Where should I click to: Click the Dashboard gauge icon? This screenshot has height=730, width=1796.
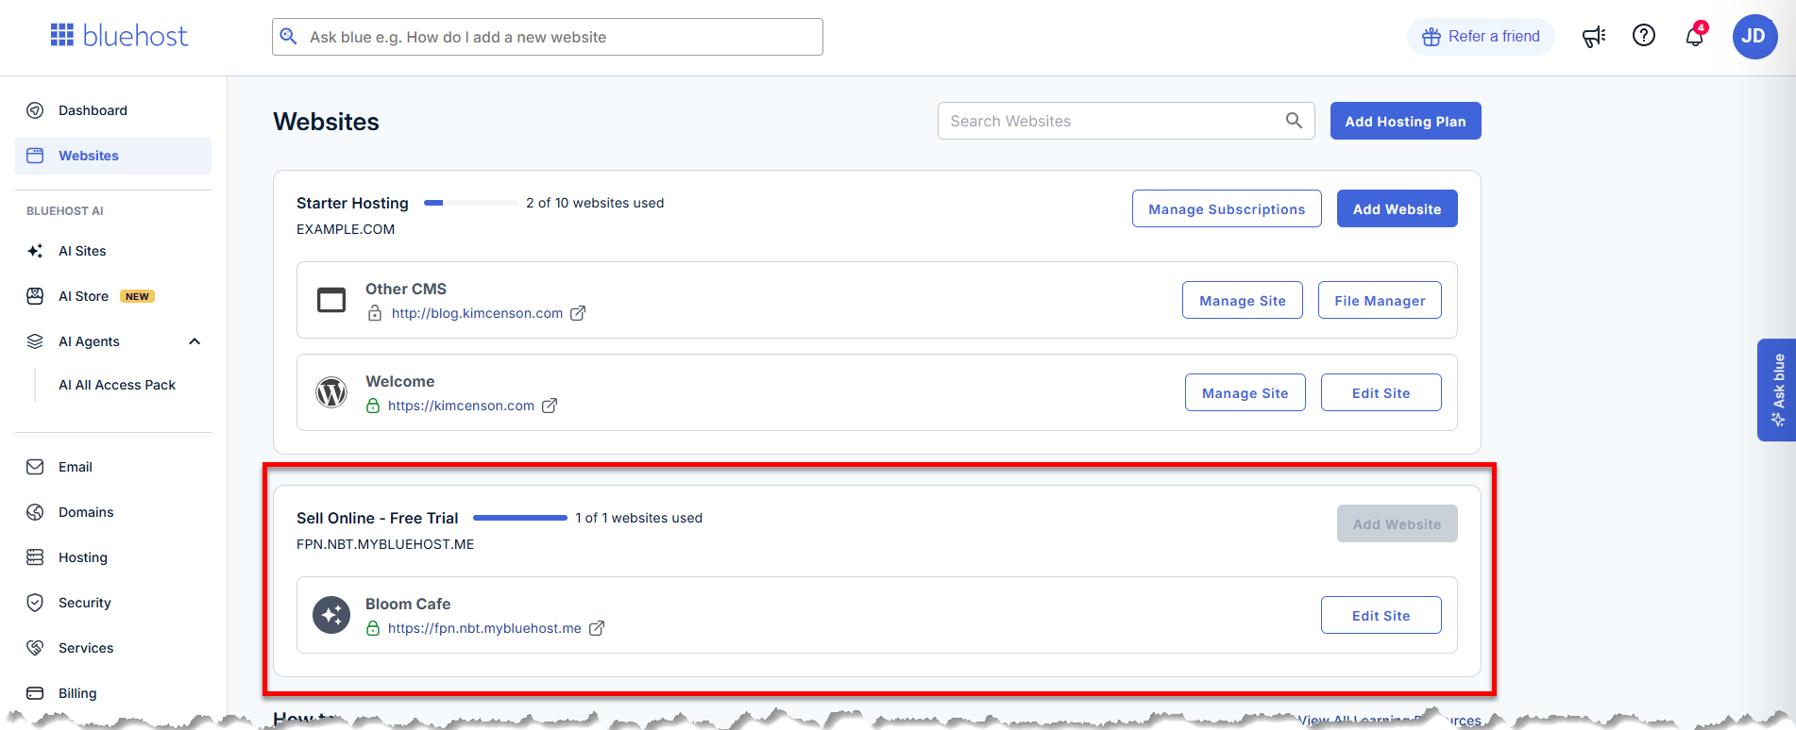pos(35,110)
